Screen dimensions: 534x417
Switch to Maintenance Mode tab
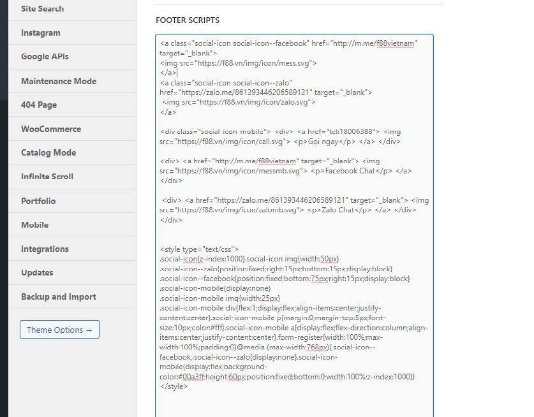[x=59, y=81]
